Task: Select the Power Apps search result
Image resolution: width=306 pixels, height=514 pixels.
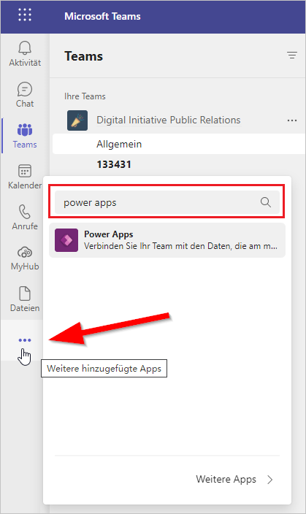Action: coord(167,240)
